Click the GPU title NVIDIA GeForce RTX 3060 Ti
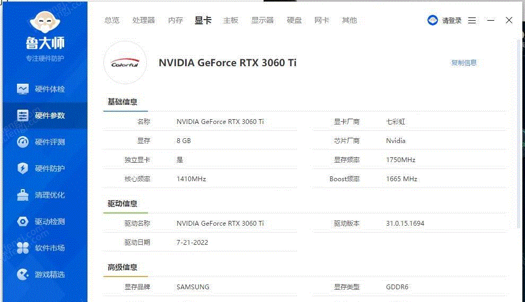Viewport: 525px width, 302px height. tap(227, 63)
